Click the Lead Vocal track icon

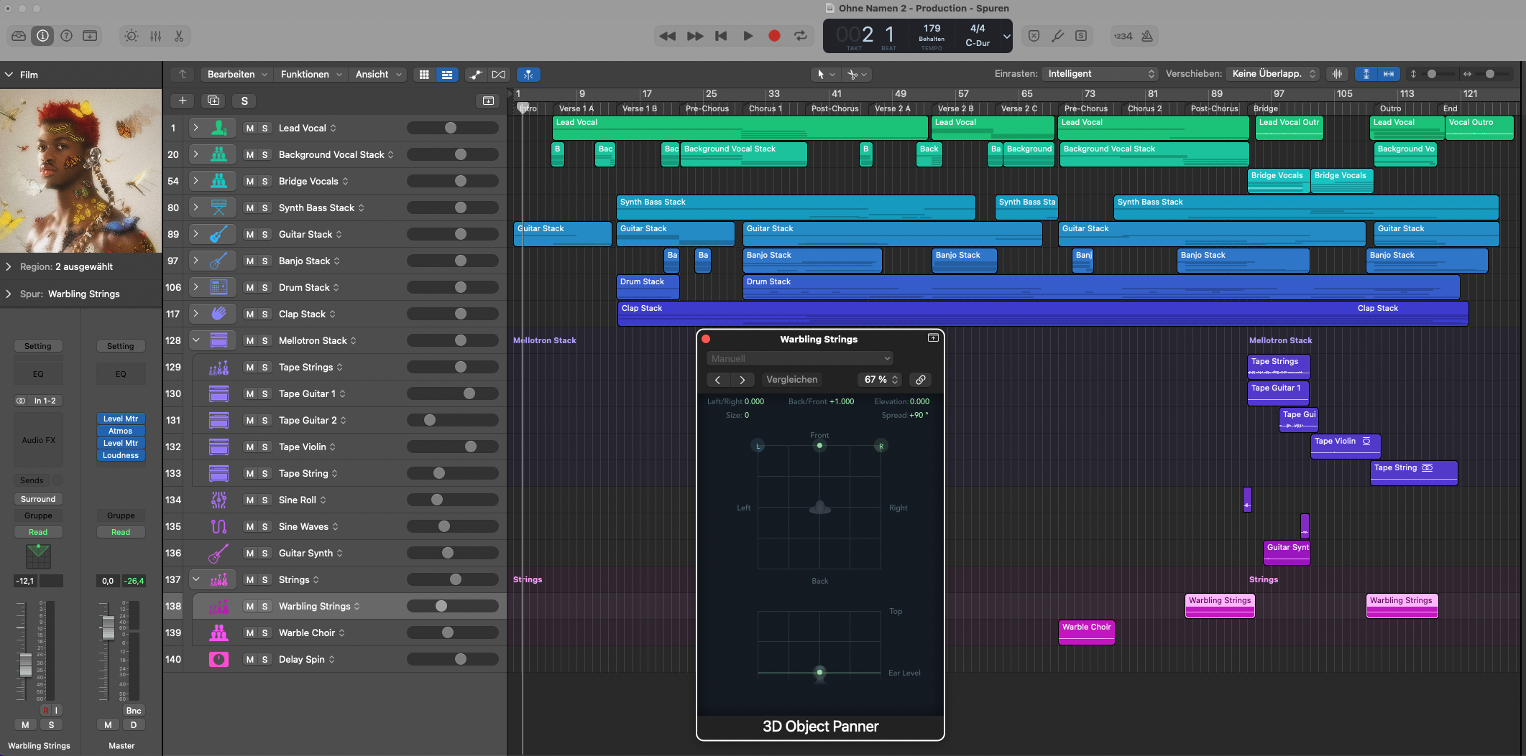click(x=219, y=129)
